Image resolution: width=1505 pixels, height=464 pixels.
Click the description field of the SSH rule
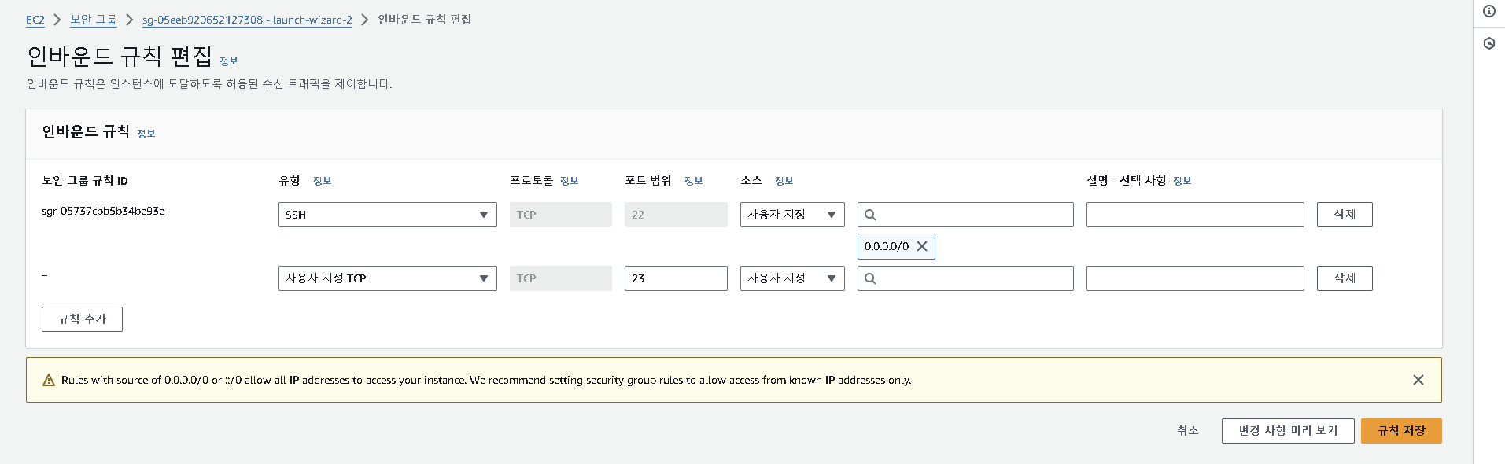tap(1195, 215)
